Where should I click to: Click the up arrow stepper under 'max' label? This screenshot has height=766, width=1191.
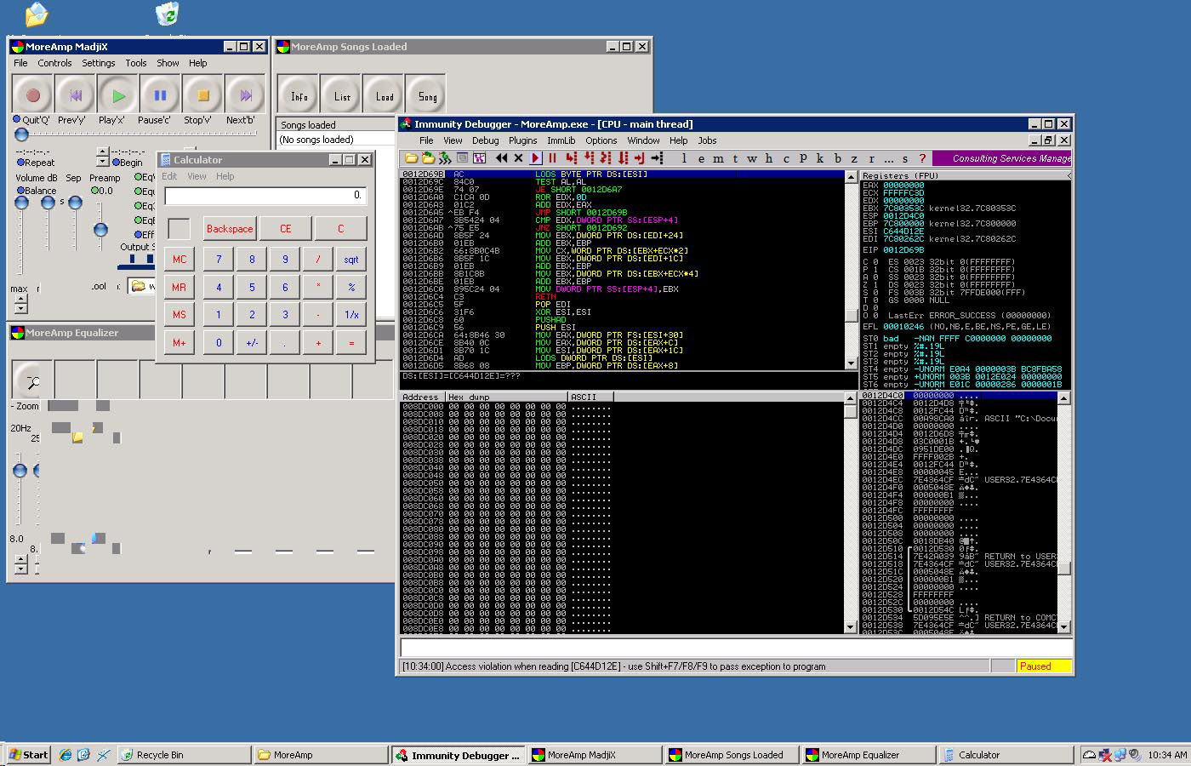coord(20,299)
